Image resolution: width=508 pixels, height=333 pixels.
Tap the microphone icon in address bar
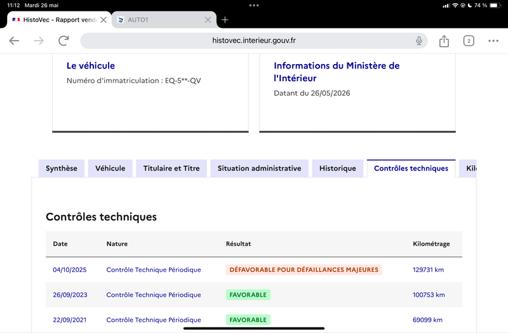coord(419,41)
